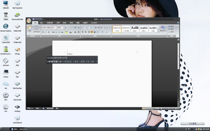Toggle Bold formatting

click(x=43, y=32)
